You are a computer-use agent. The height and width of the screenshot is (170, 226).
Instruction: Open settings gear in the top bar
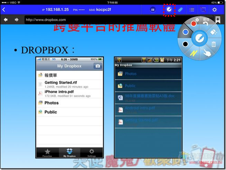pos(215,10)
